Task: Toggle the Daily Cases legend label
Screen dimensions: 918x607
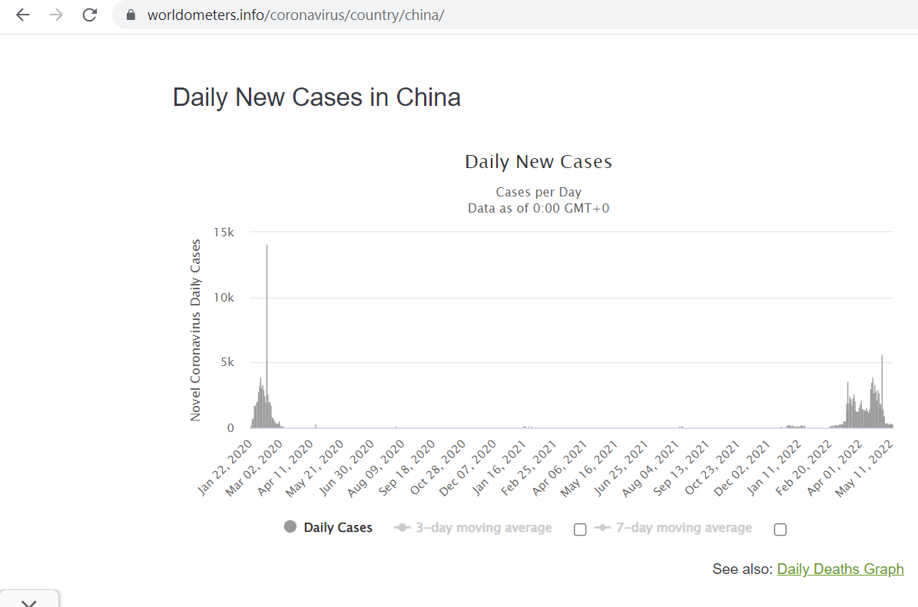Action: tap(338, 528)
